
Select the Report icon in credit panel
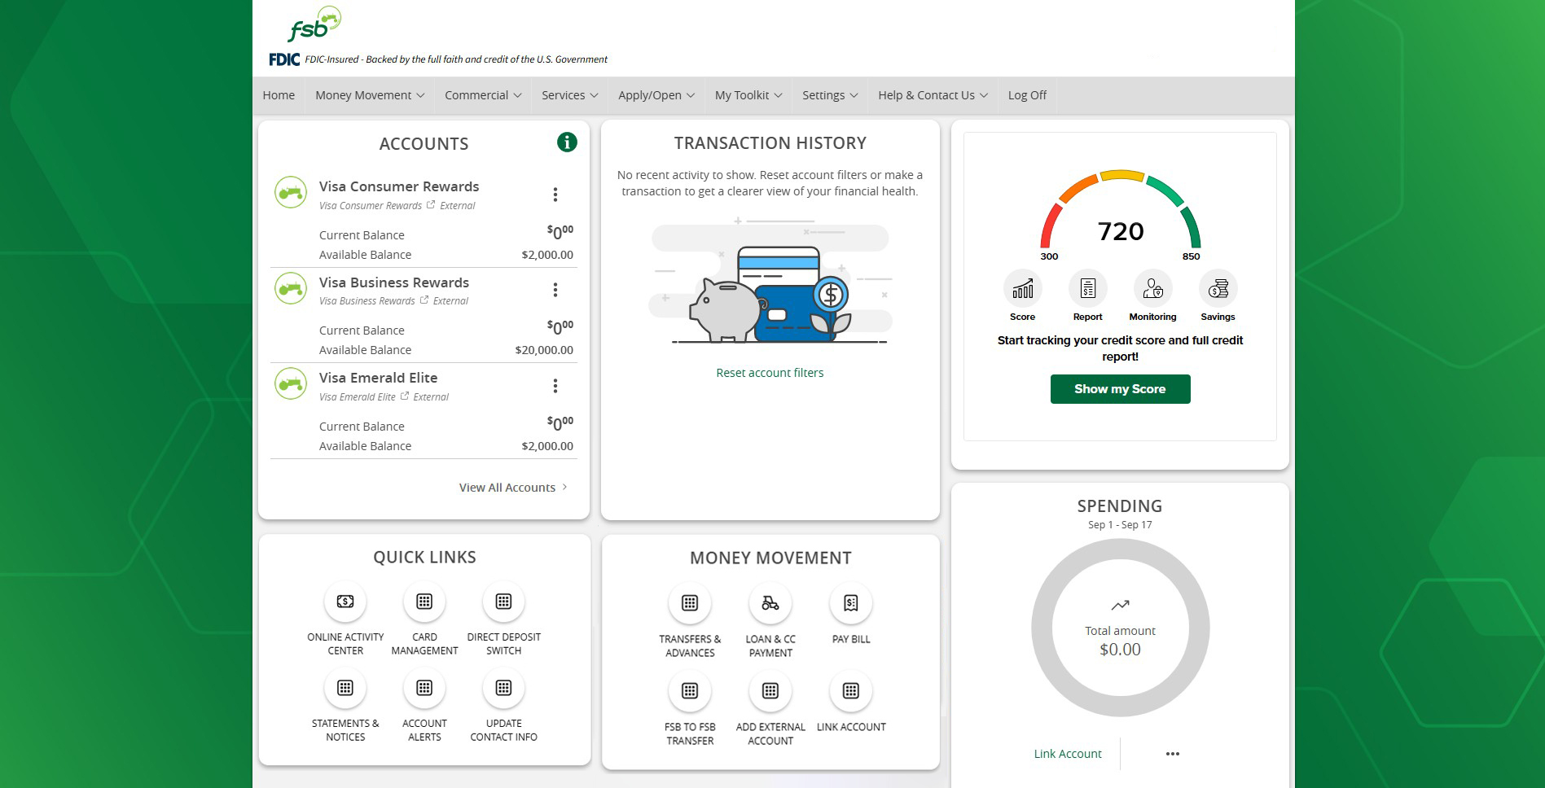1087,289
